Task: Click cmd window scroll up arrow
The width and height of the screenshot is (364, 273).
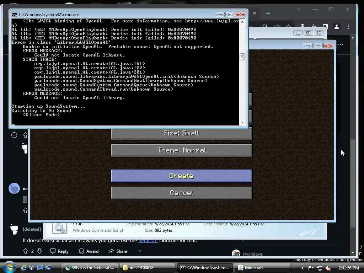Action: click(x=242, y=22)
